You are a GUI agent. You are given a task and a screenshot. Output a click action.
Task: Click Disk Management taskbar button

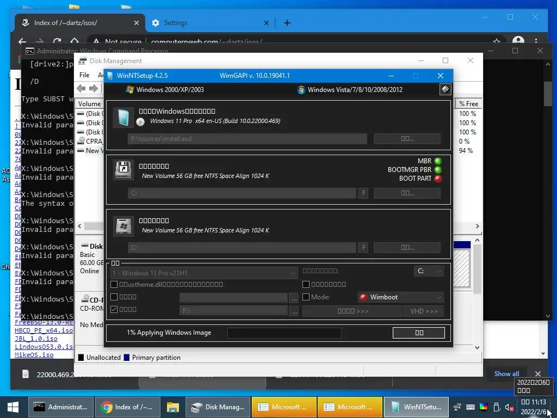218,407
